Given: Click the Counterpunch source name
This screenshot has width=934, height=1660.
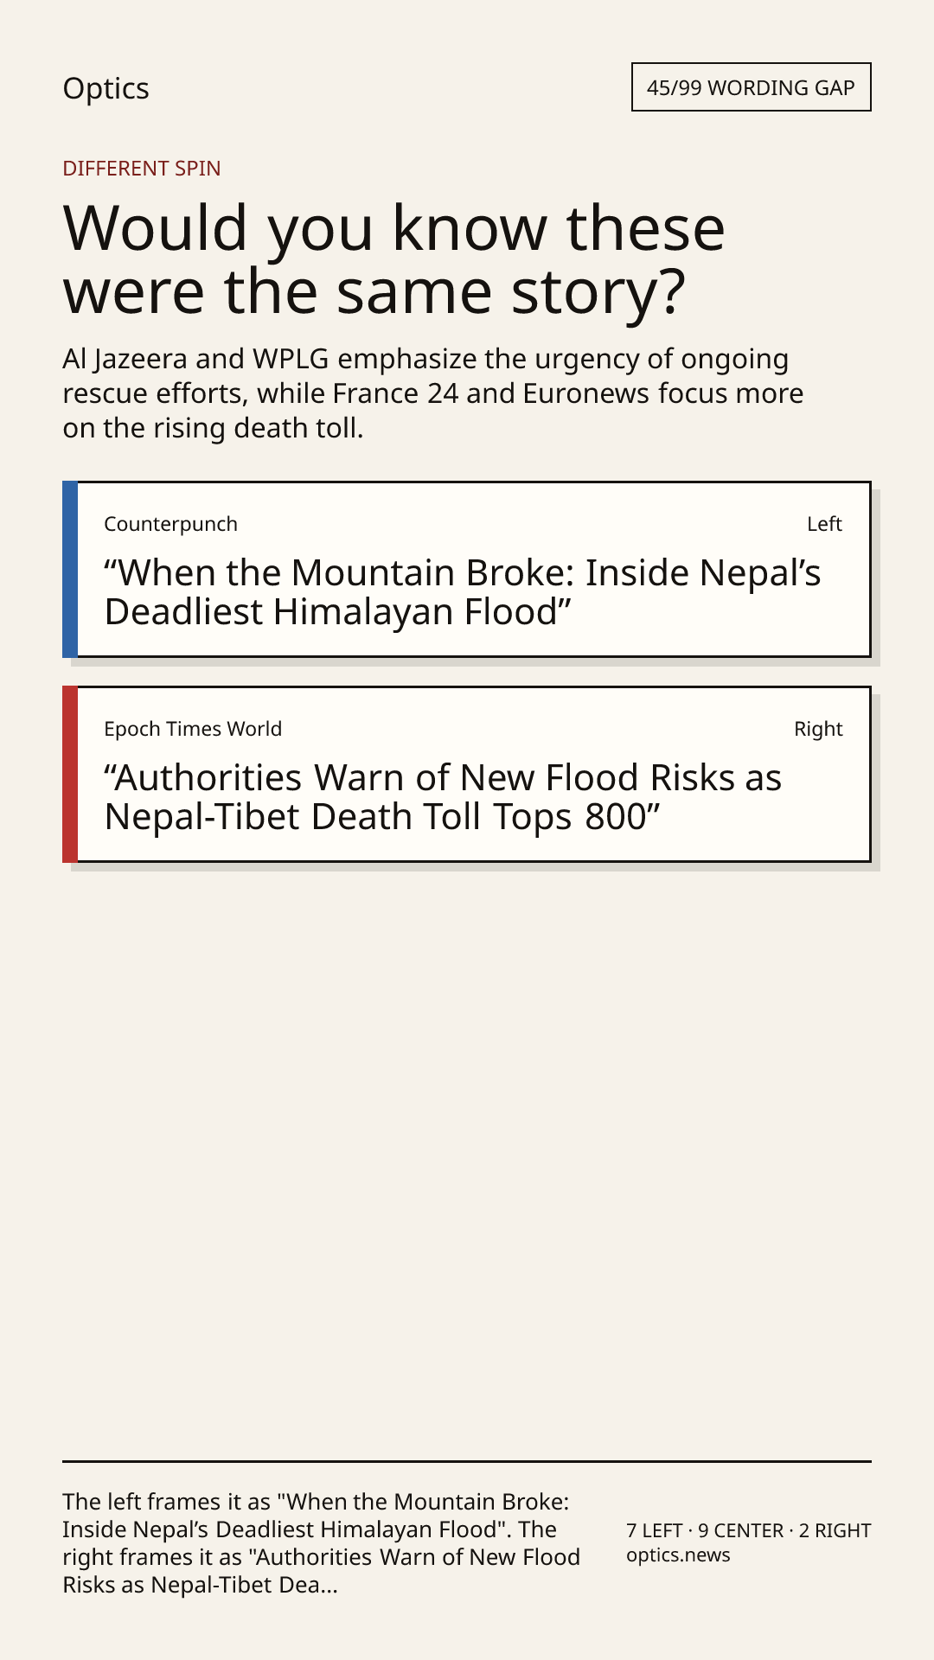Looking at the screenshot, I should (170, 524).
